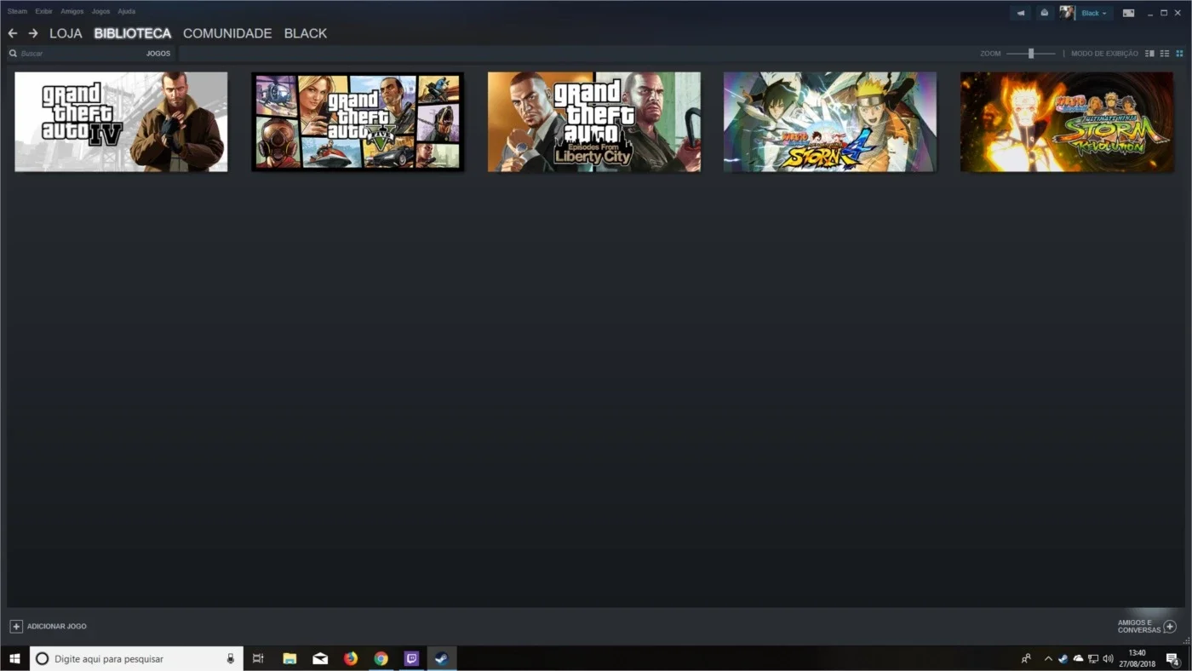Open the BLACK profile tab

(x=306, y=33)
